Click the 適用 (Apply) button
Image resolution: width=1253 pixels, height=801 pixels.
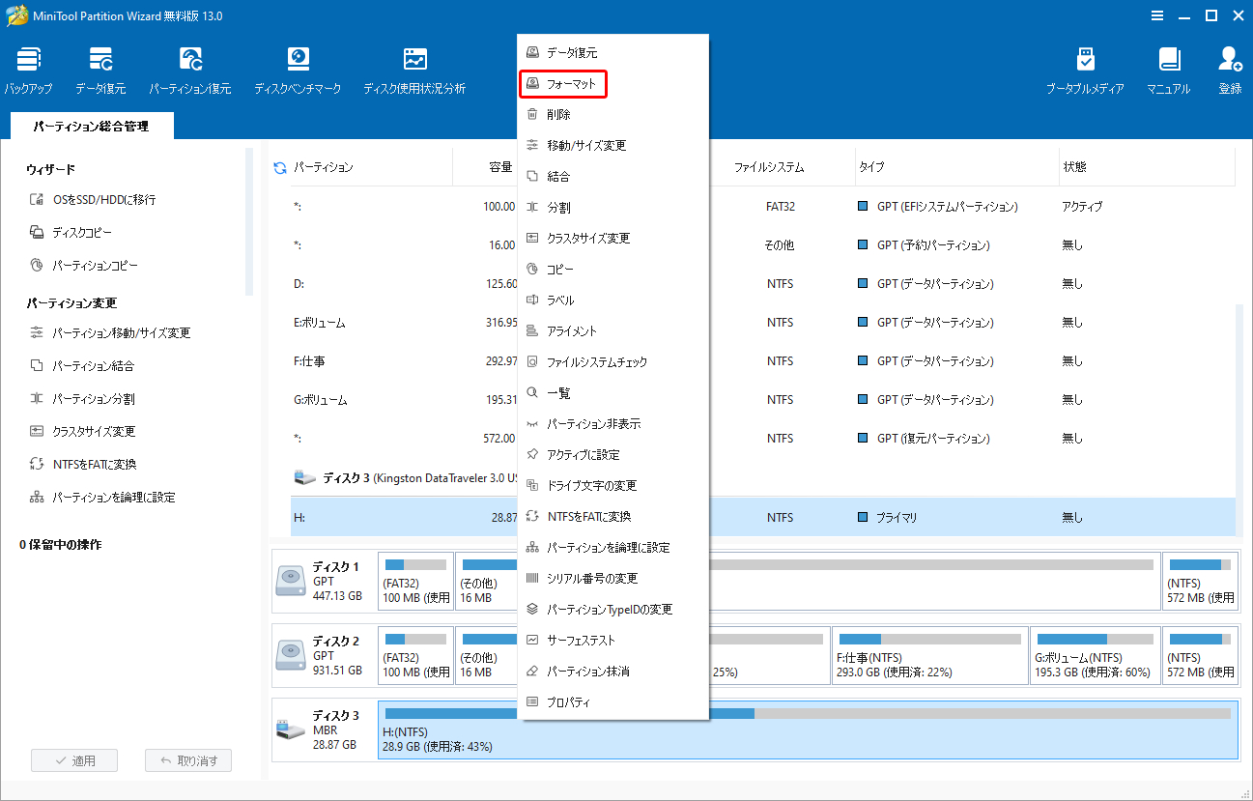coord(74,759)
